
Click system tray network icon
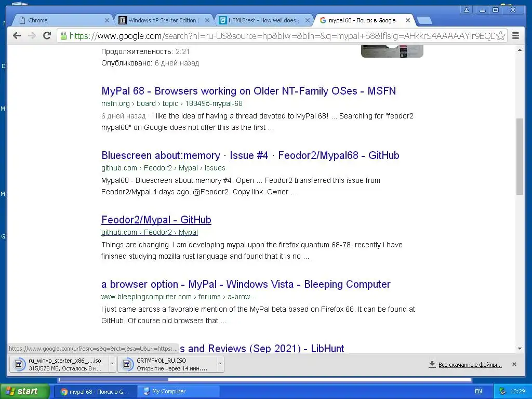502,392
